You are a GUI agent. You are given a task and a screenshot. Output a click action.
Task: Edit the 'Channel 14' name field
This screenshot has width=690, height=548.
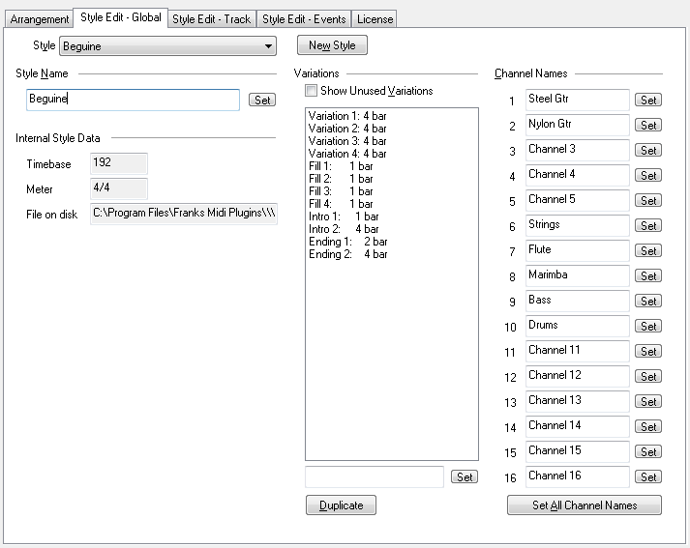pos(578,427)
